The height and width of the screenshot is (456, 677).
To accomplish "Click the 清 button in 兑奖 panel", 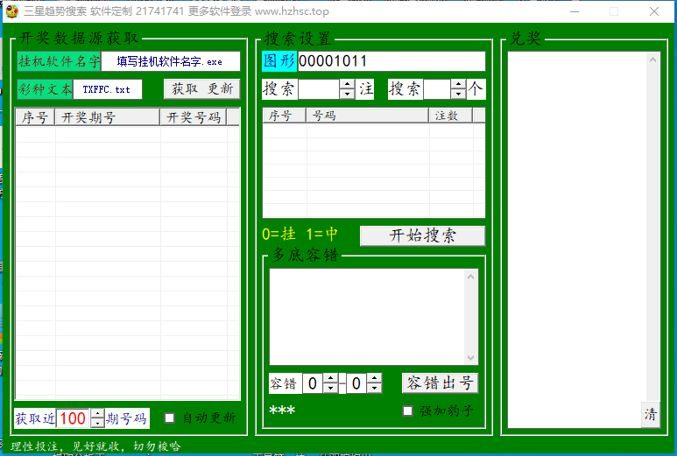I will coord(650,415).
